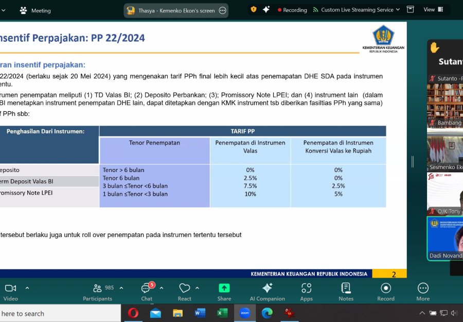This screenshot has width=463, height=322.
Task: Click the '10%' table value
Action: [250, 194]
